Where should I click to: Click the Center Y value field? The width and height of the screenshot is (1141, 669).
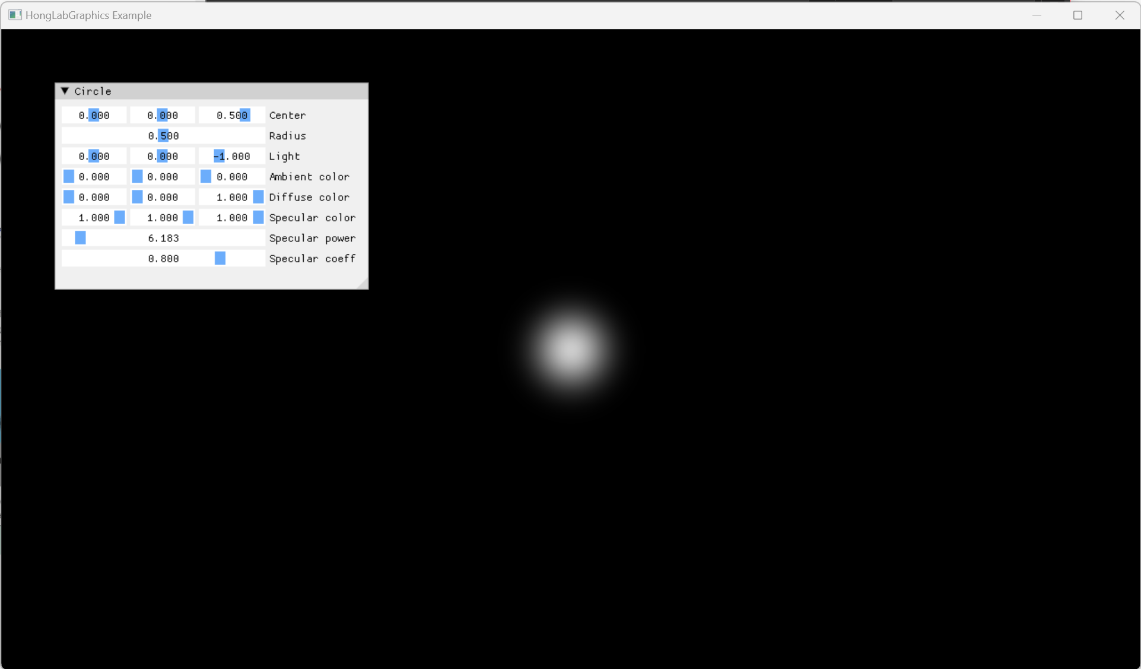tap(163, 115)
